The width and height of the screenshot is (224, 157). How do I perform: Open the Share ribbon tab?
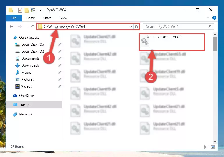(x=47, y=18)
